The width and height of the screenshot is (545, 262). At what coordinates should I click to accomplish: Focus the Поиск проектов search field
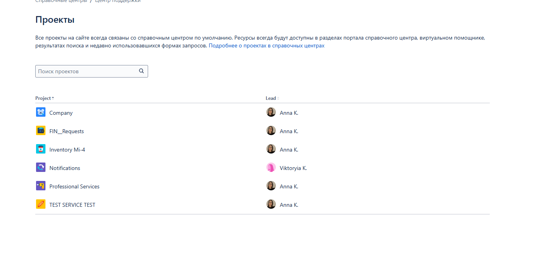92,71
